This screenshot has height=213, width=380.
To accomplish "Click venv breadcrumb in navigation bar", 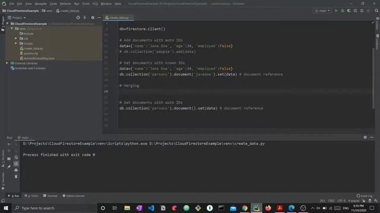I will click(x=47, y=11).
